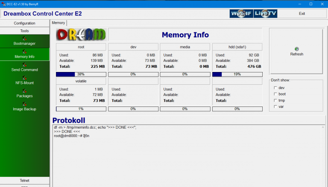
Task: Open the NFS-Mount tool
Action: [24, 80]
